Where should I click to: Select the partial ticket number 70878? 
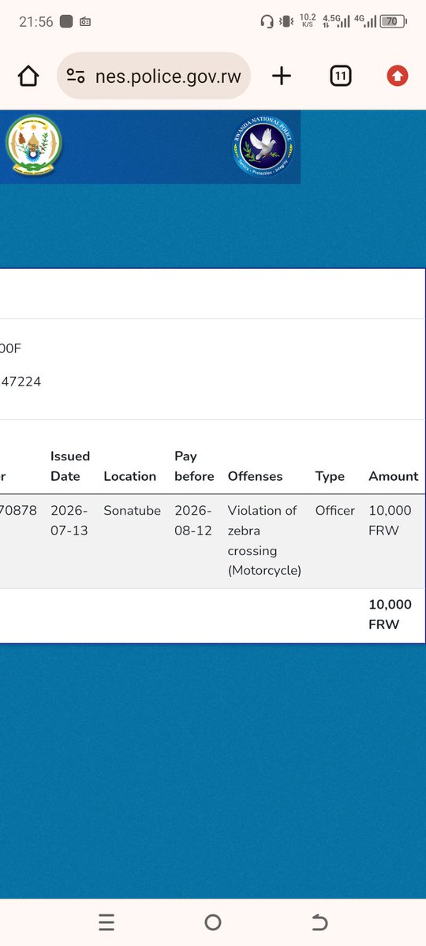(18, 510)
